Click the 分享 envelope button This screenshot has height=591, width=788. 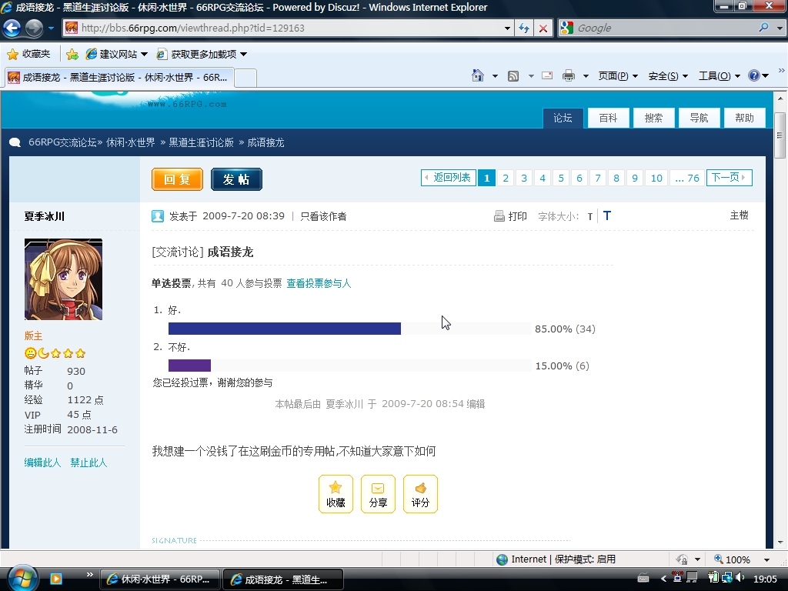(x=378, y=494)
